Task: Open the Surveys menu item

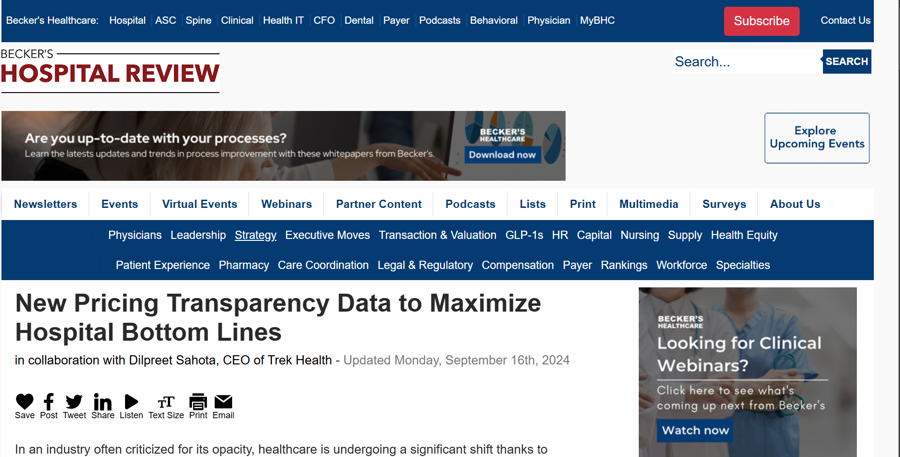Action: [724, 204]
